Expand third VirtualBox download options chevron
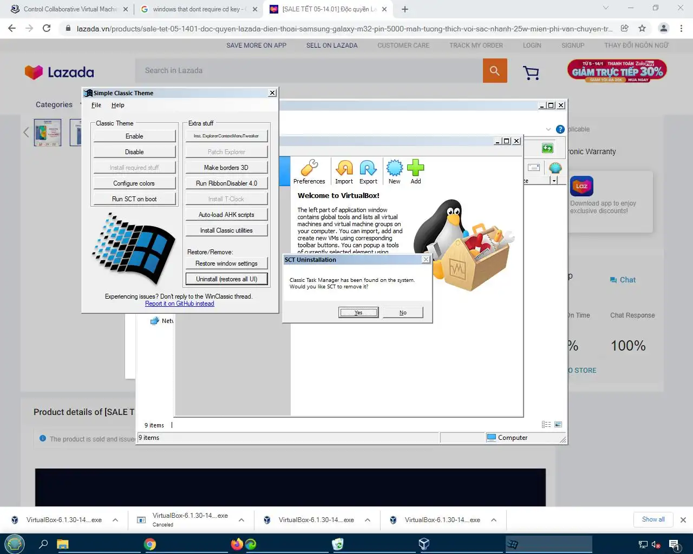This screenshot has width=693, height=554. click(x=368, y=520)
